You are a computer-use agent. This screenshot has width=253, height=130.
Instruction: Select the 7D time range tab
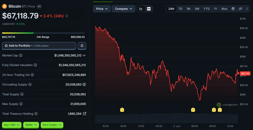(x=180, y=9)
